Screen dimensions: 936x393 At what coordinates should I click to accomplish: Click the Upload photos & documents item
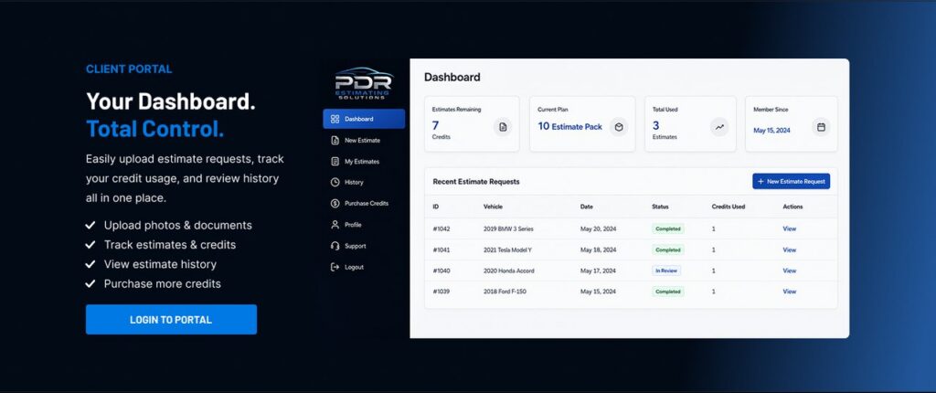coord(178,225)
